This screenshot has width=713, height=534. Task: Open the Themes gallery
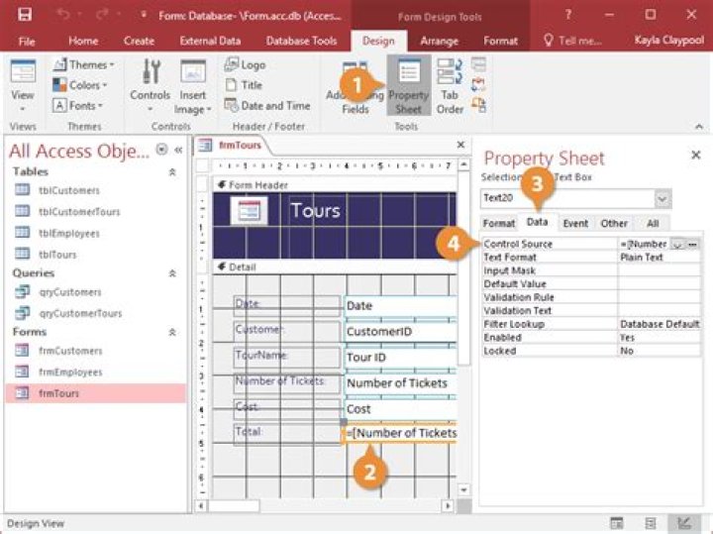pyautogui.click(x=83, y=65)
